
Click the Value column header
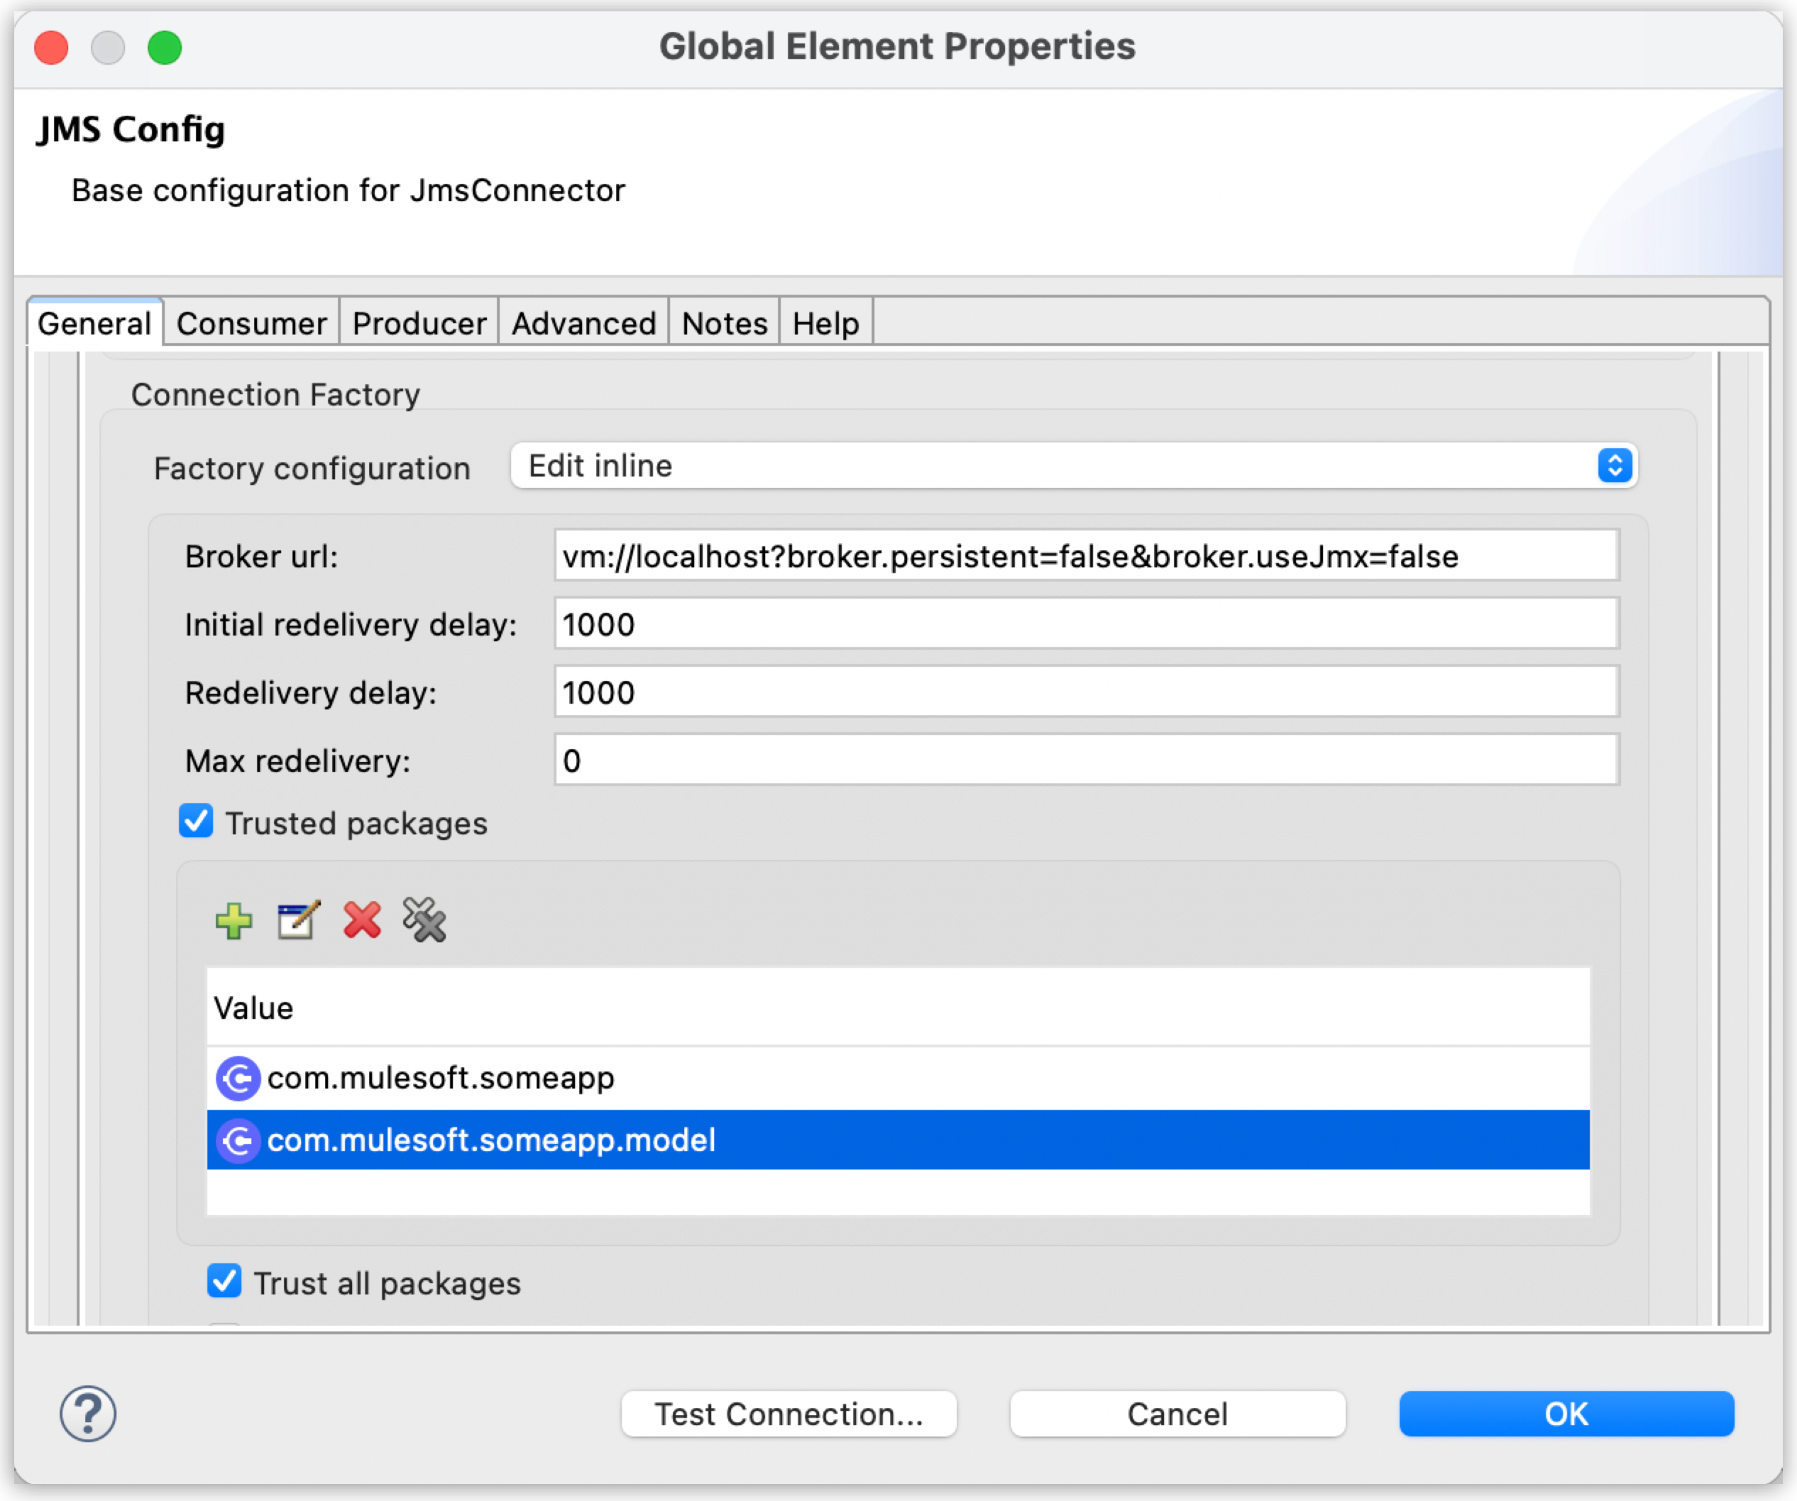tap(898, 1008)
